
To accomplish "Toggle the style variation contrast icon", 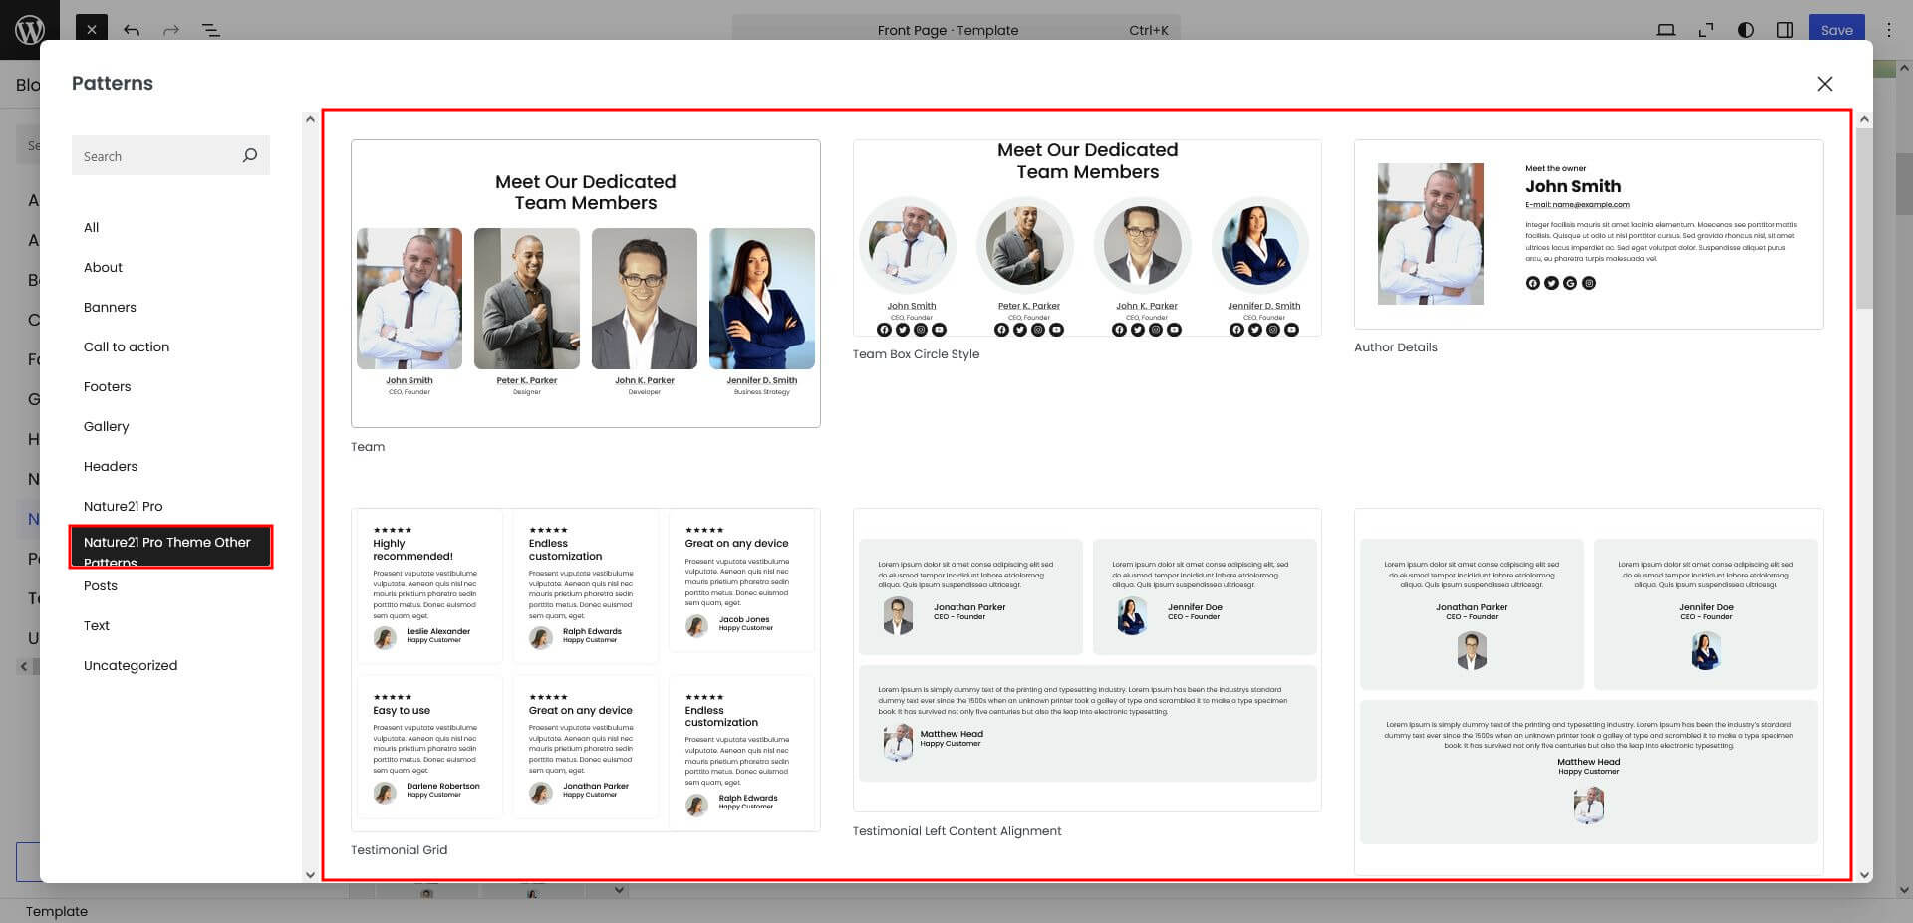I will 1745,30.
